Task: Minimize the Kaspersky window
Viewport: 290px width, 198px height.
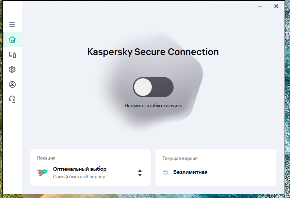Action: [x=260, y=6]
